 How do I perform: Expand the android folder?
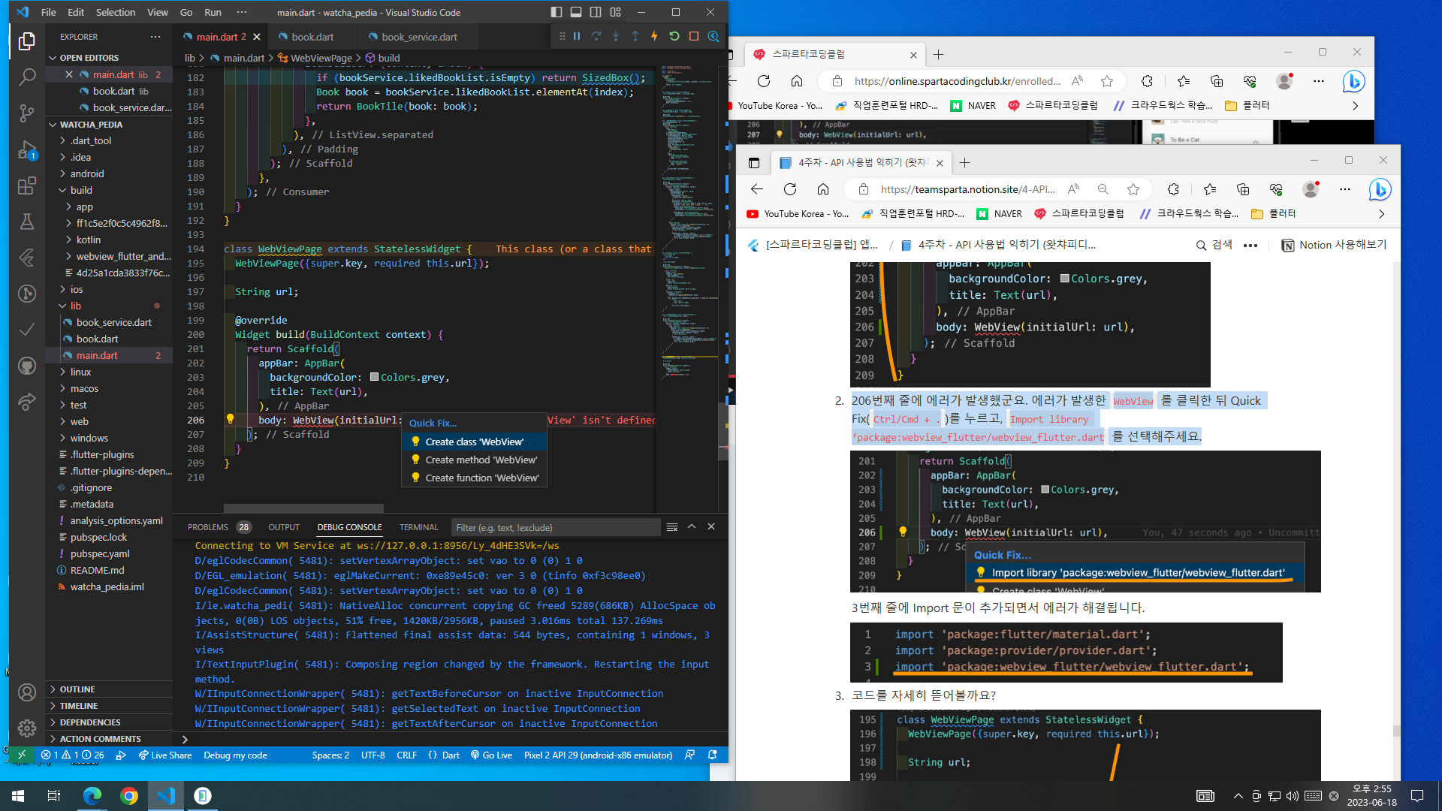(109, 173)
